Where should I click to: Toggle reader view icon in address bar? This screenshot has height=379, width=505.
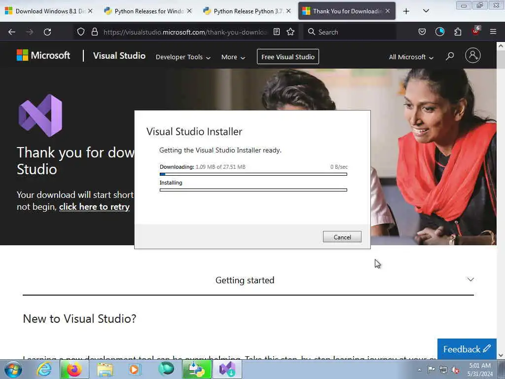click(276, 32)
